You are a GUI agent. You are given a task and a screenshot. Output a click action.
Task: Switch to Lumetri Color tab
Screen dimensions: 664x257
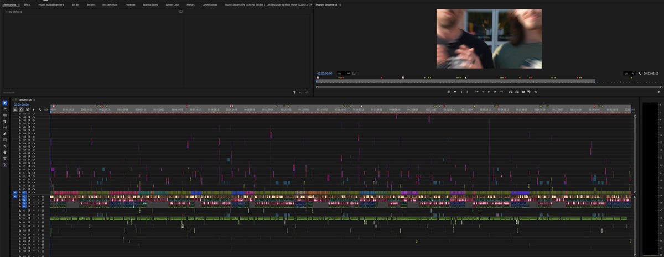click(173, 4)
